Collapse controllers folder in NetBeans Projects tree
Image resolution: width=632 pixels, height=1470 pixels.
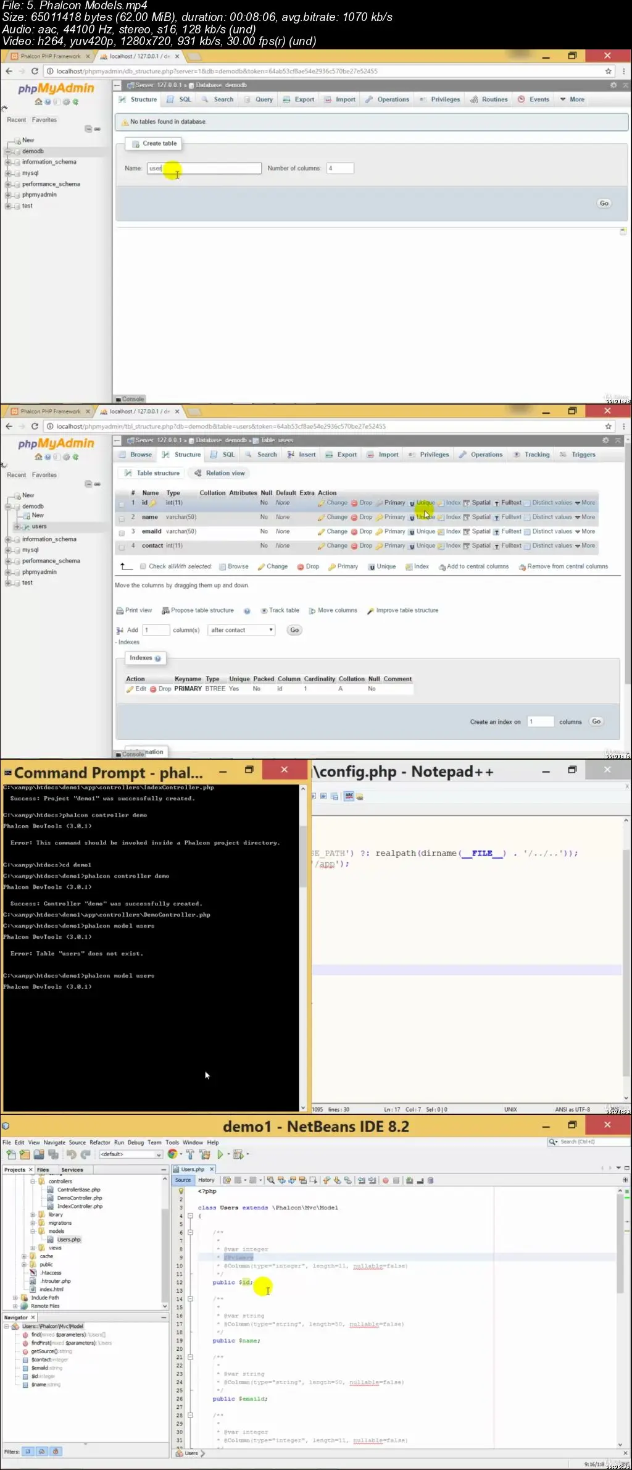tap(33, 1182)
